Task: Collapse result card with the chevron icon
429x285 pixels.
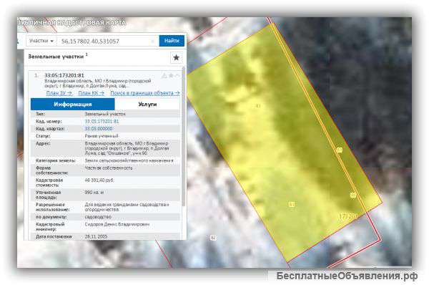Action: click(x=177, y=75)
